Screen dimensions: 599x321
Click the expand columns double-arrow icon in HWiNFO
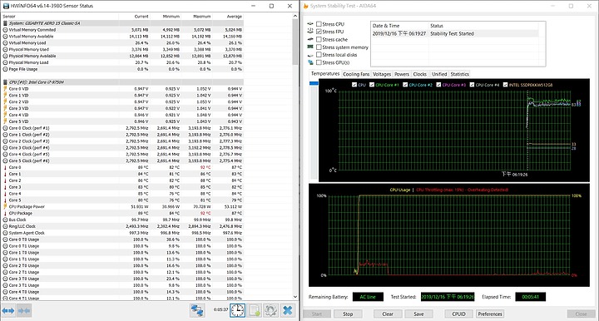pyautogui.click(x=8, y=311)
